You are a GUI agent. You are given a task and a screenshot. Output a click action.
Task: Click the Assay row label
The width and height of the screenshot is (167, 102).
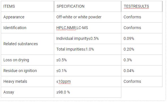[9, 92]
